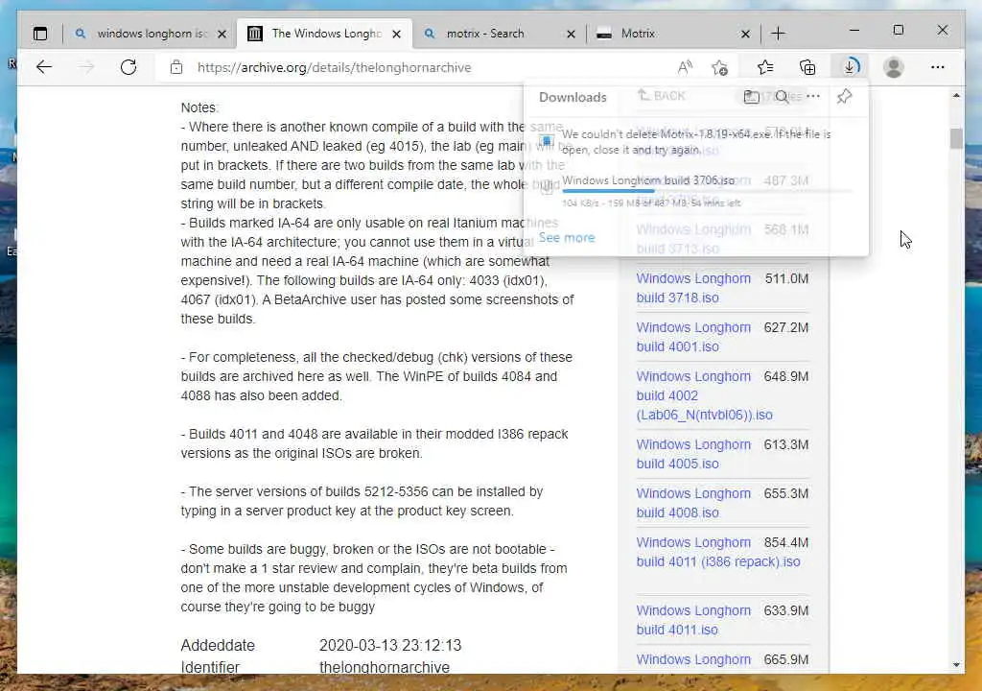Click the Identifier value 'thelonghornarchive'

385,667
